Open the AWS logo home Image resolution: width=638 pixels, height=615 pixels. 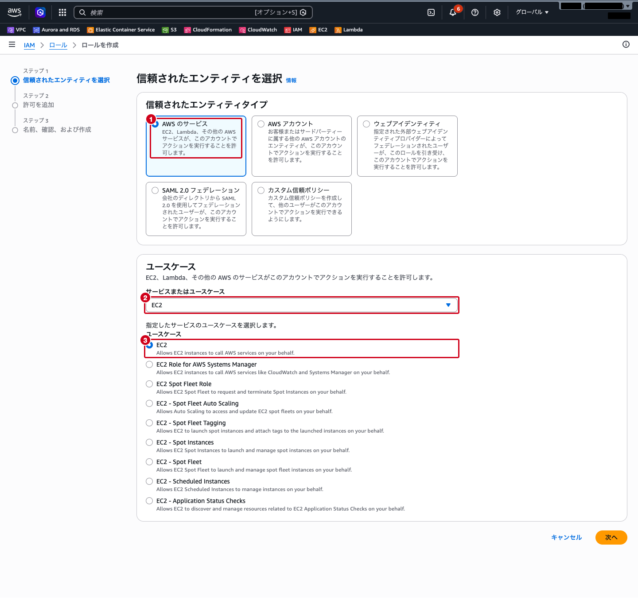click(15, 12)
